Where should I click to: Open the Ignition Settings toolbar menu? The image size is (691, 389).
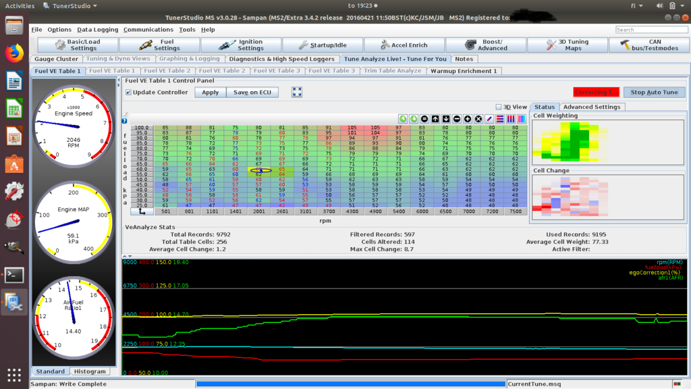click(x=241, y=45)
